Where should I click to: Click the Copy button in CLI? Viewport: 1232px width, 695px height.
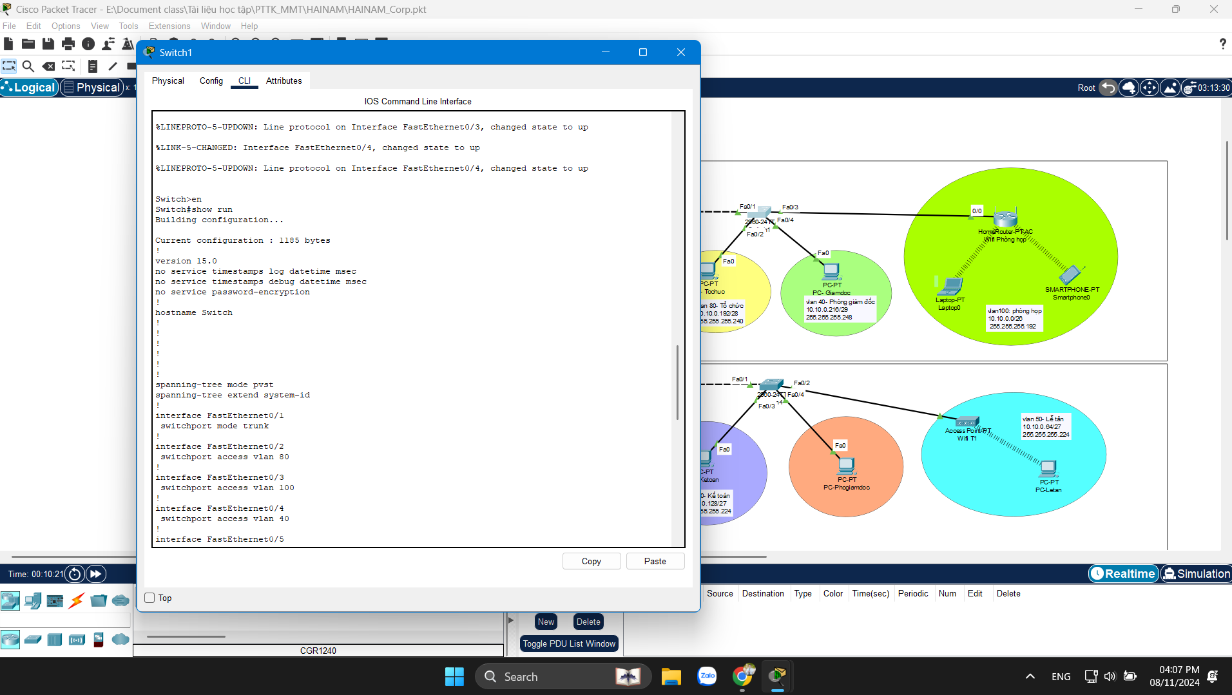coord(592,561)
